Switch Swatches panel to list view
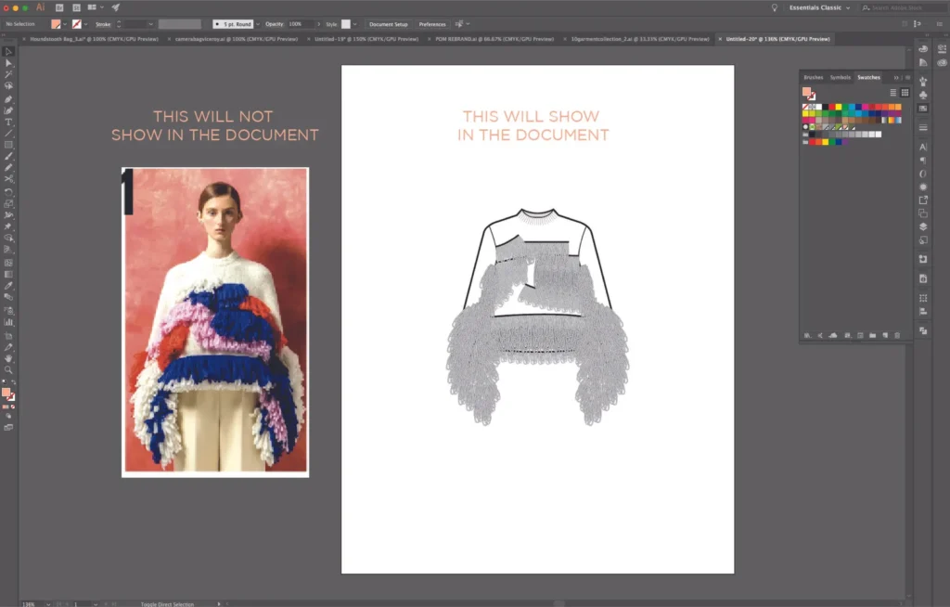 893,93
